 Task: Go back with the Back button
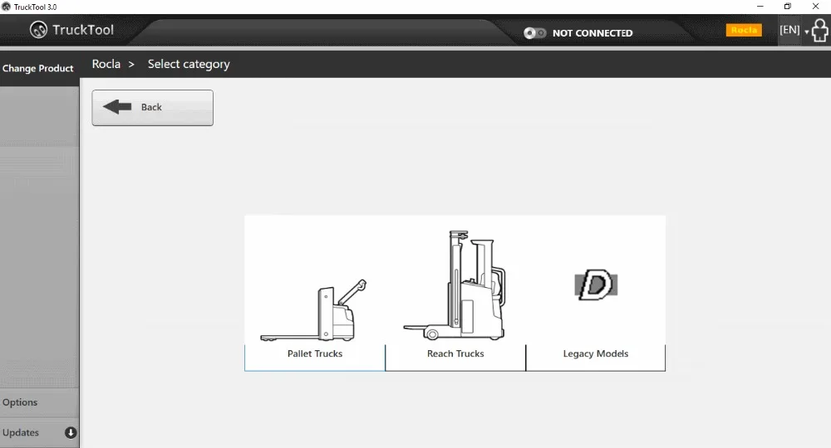(153, 107)
